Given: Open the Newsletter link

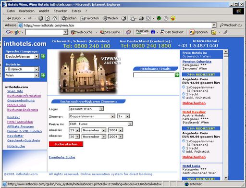Looking at the screenshot, I should coord(15,136).
